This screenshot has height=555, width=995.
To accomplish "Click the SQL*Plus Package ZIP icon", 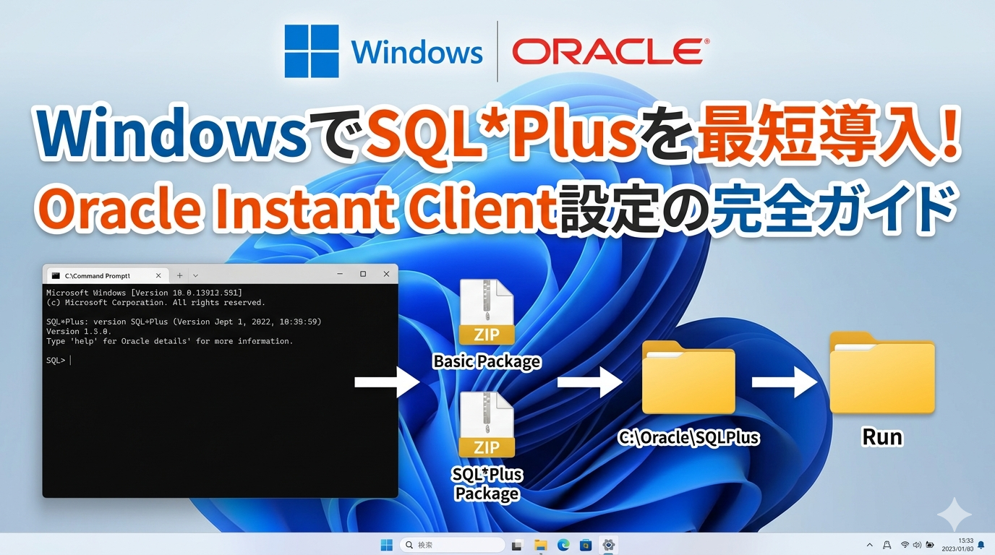I will tap(487, 425).
